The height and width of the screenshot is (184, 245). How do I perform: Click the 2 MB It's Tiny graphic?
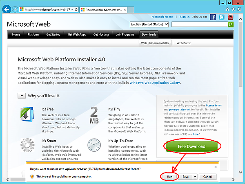94,115
